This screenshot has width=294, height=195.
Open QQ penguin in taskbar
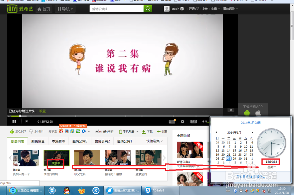[x=67, y=191]
